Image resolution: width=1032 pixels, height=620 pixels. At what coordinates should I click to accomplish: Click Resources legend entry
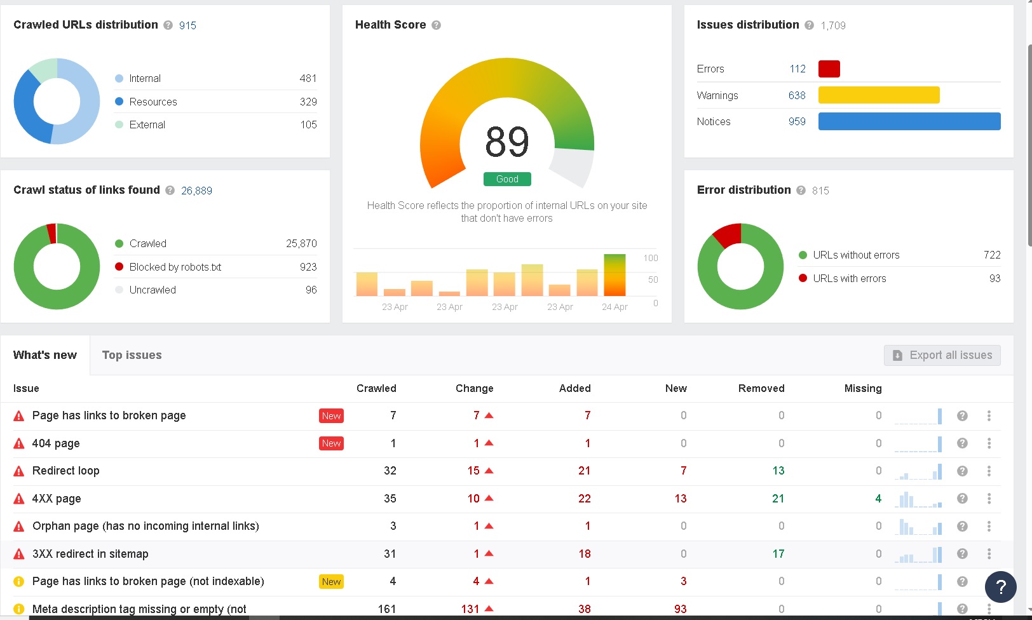pyautogui.click(x=216, y=102)
